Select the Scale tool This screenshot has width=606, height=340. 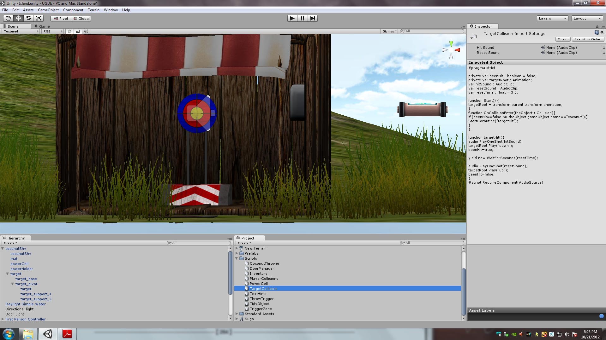[x=39, y=18]
